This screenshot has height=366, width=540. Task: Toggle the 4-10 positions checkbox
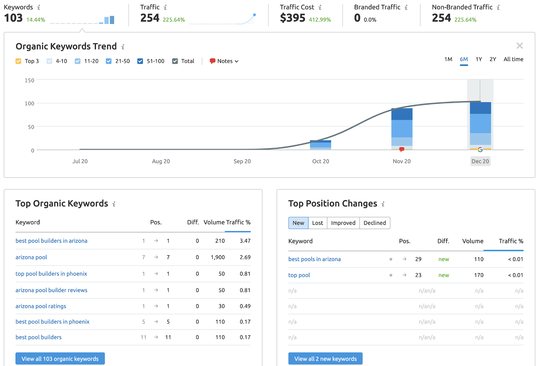click(x=49, y=61)
